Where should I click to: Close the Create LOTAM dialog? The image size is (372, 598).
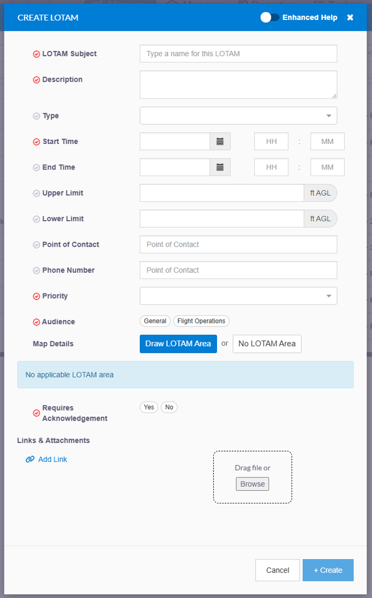point(350,17)
